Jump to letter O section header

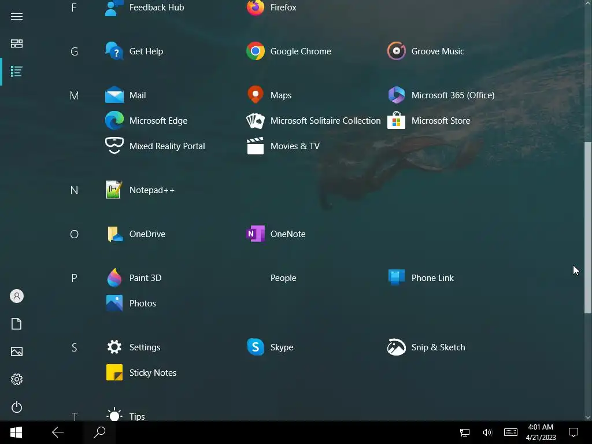[x=74, y=234]
